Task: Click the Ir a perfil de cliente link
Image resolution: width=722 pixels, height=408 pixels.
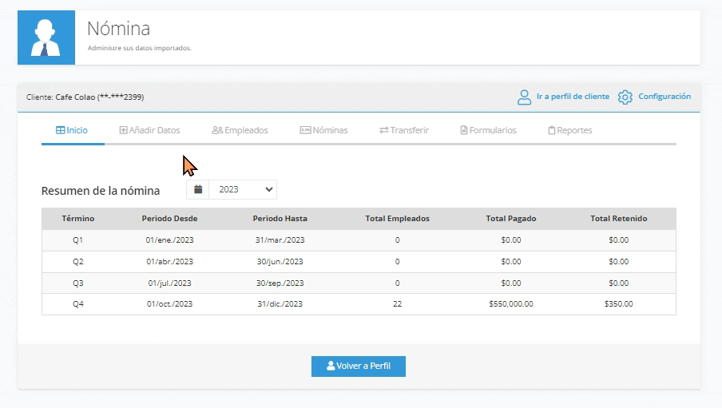Action: pyautogui.click(x=573, y=97)
